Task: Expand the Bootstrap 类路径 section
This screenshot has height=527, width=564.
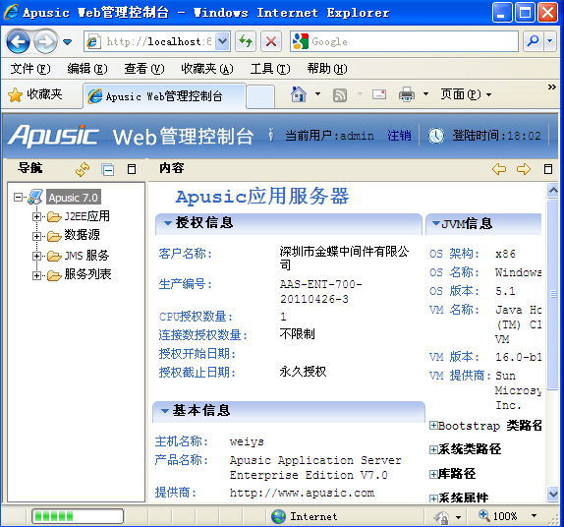Action: pos(433,426)
